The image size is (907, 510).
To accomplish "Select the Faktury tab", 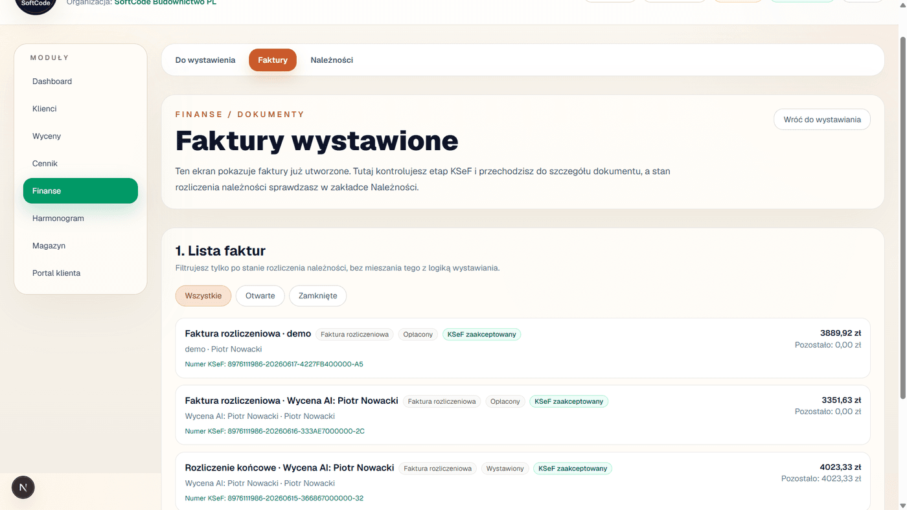I will 273,60.
